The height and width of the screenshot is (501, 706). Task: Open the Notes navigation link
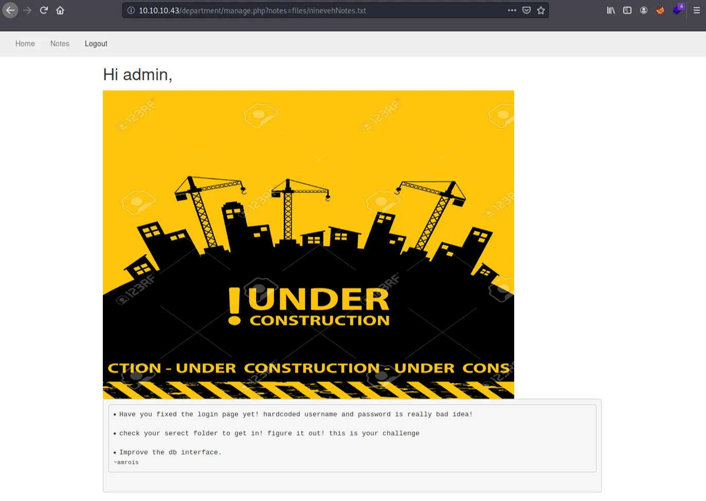(60, 44)
